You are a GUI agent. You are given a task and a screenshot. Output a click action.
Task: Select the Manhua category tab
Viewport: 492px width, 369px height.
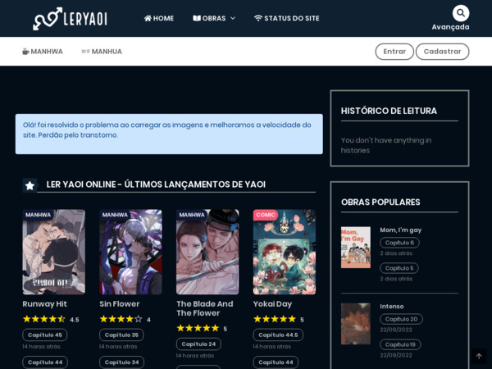(102, 52)
